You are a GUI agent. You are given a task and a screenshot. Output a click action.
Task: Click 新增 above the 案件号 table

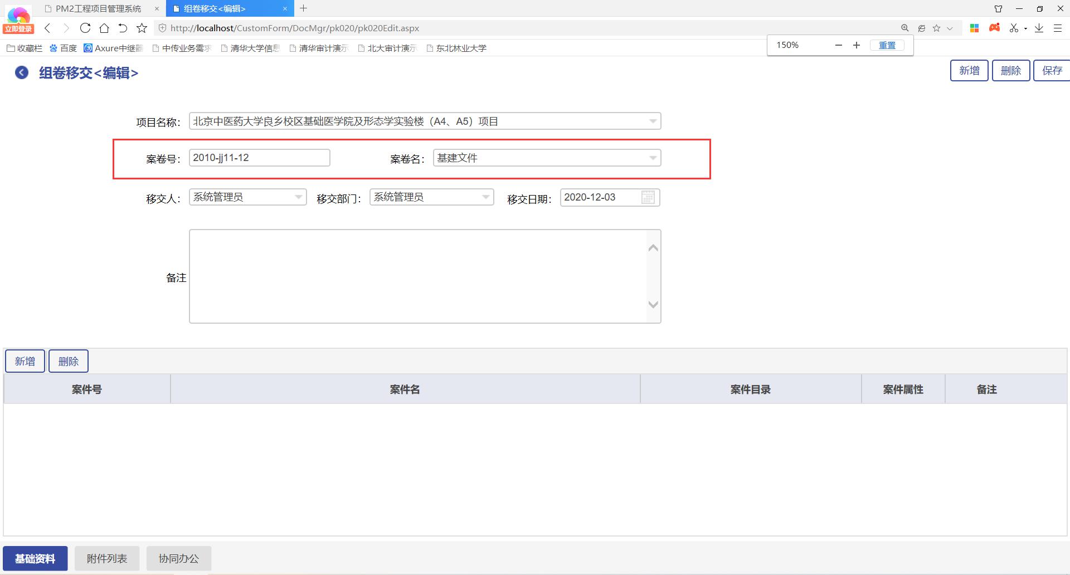click(25, 361)
